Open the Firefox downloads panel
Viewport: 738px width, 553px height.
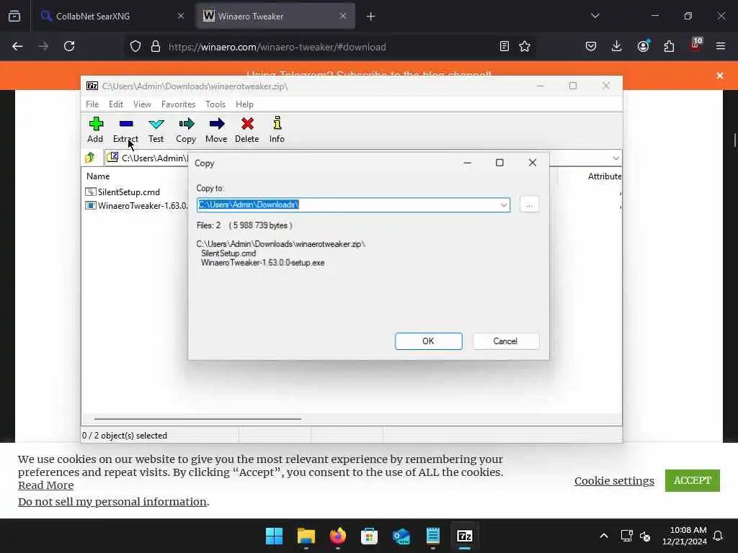click(617, 47)
